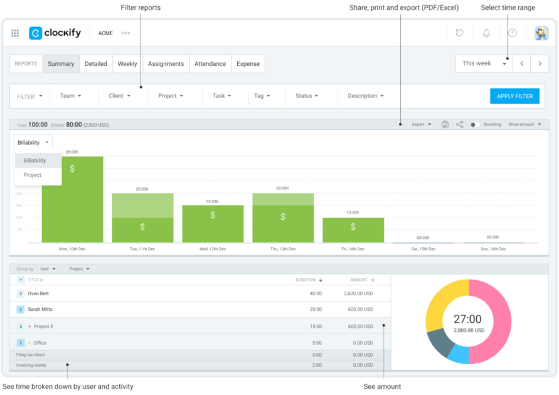
Task: Select the Oven Bett row checkbox
Action: [x=19, y=293]
